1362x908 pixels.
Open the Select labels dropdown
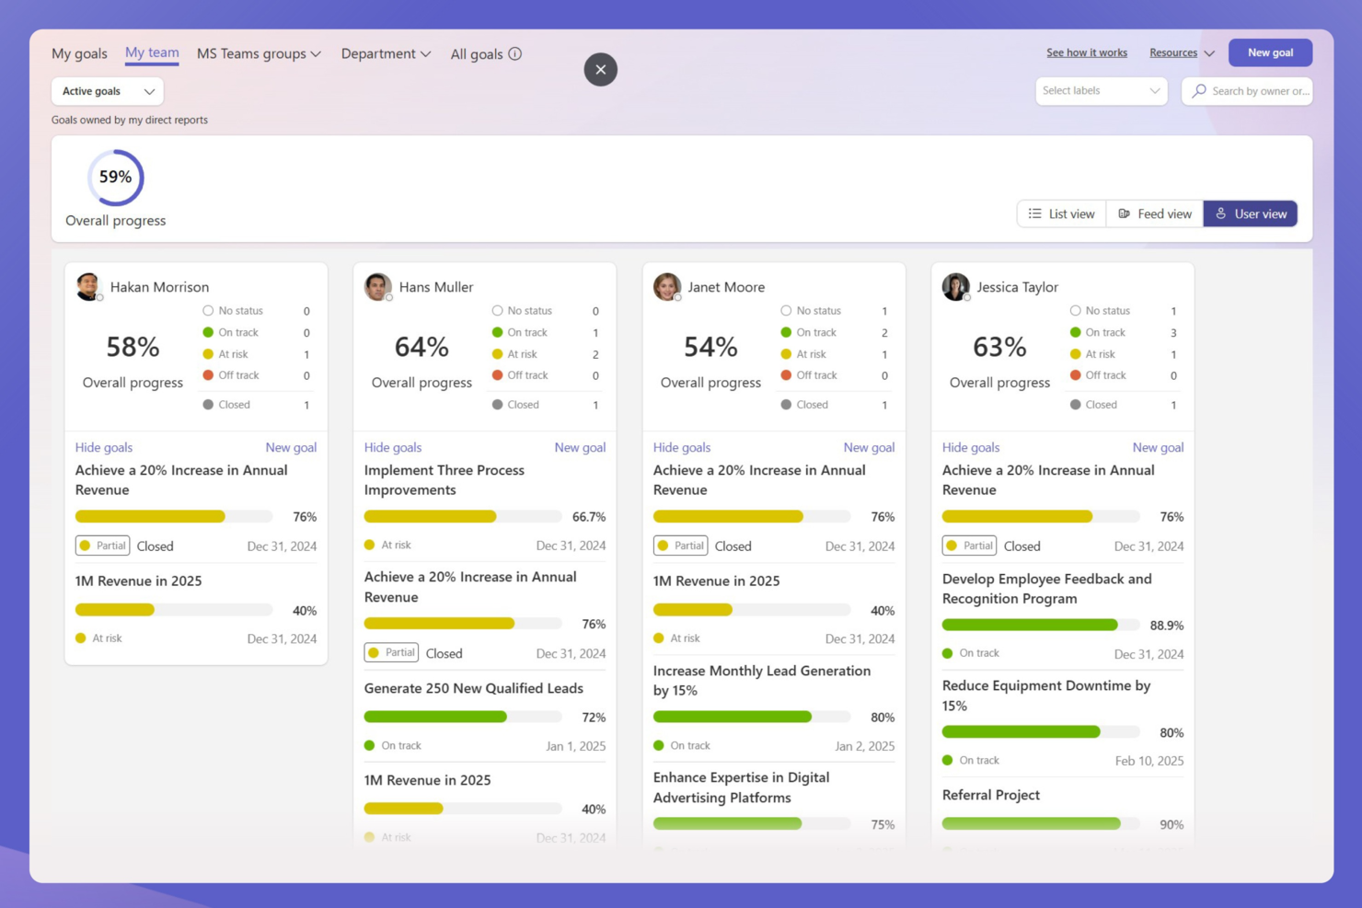click(1101, 91)
